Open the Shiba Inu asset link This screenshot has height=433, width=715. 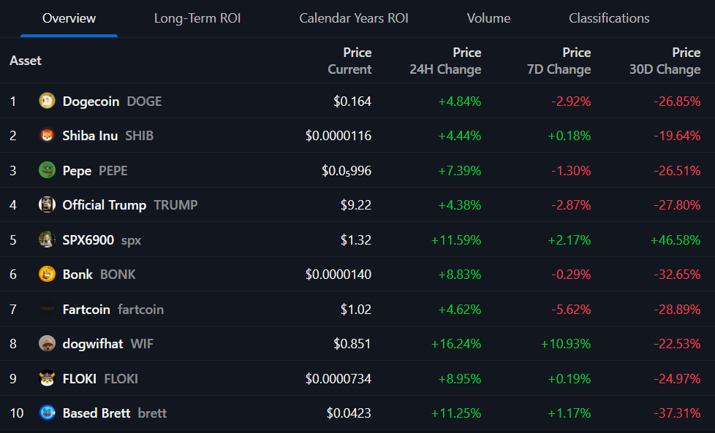click(x=90, y=136)
